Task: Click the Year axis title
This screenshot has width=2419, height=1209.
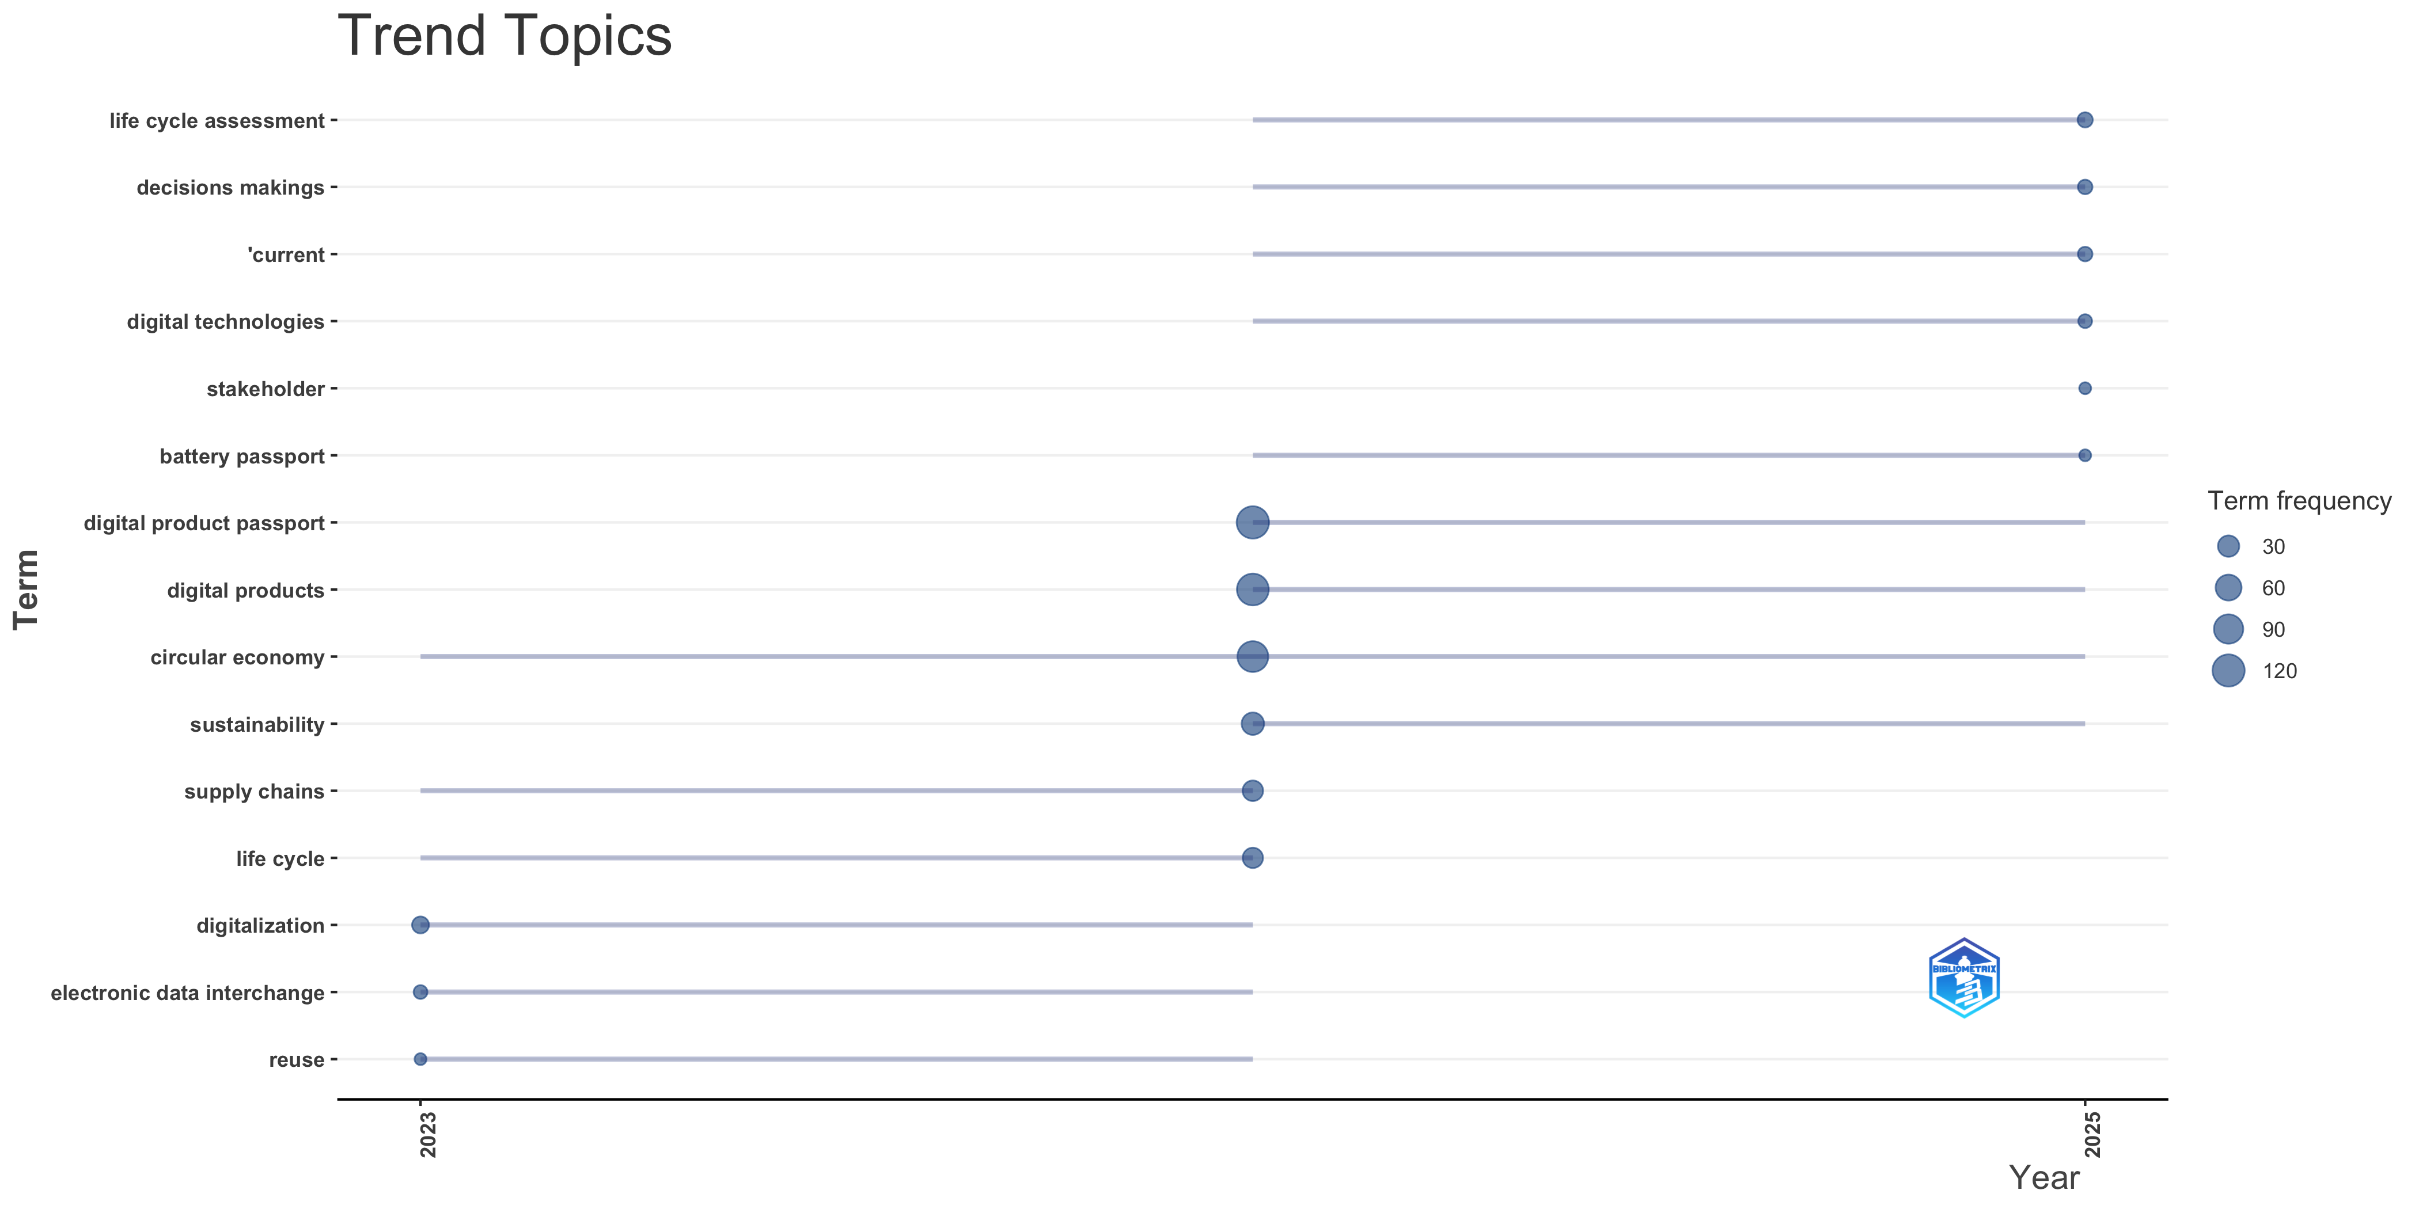Action: pos(2043,1178)
